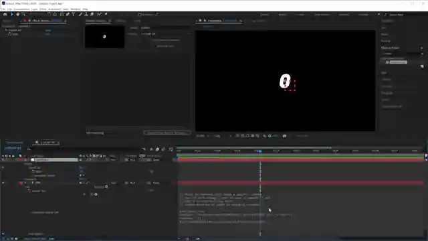The image size is (428, 241).
Task: Open the Content-Aware Fill panel
Action: tap(392, 106)
